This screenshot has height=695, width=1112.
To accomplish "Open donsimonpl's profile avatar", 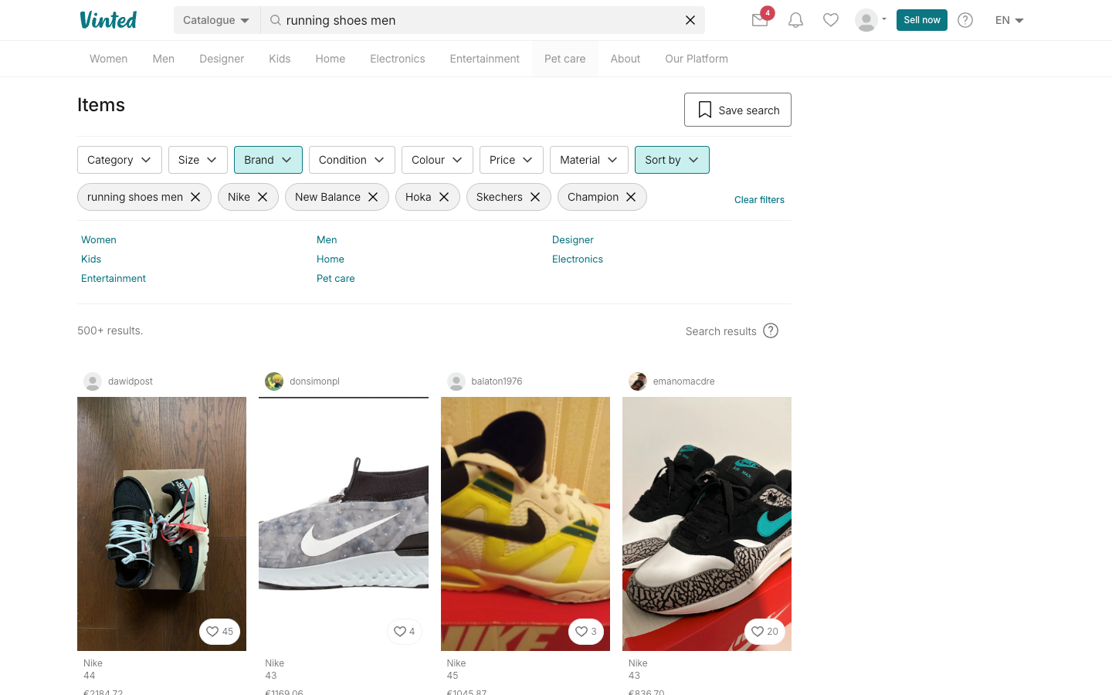I will [274, 381].
